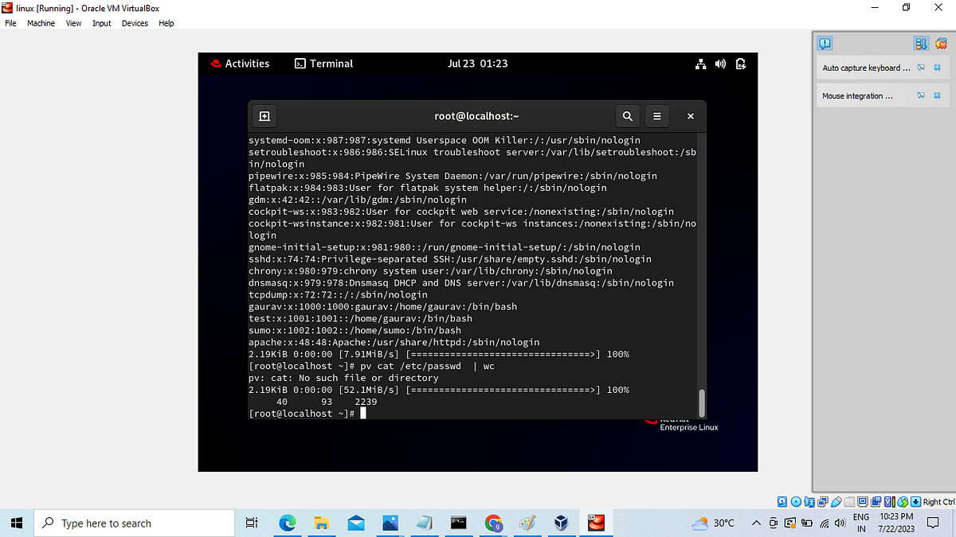This screenshot has height=537, width=956.
Task: Open the Terminal hamburger menu
Action: [x=656, y=116]
